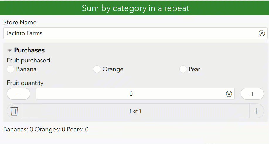The height and width of the screenshot is (144, 269).
Task: Click the "Fruit quantity" question label
Action: coord(25,83)
